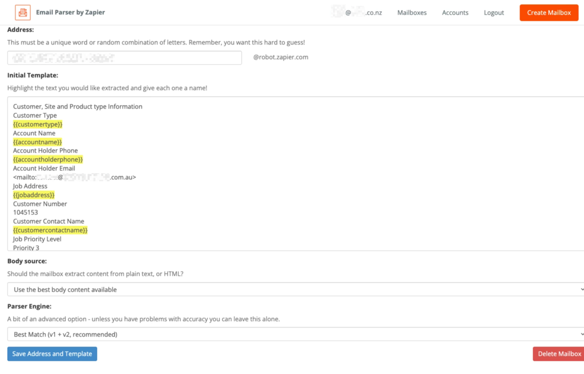Image resolution: width=584 pixels, height=374 pixels.
Task: Click the customer number 1045153 text
Action: click(x=26, y=212)
